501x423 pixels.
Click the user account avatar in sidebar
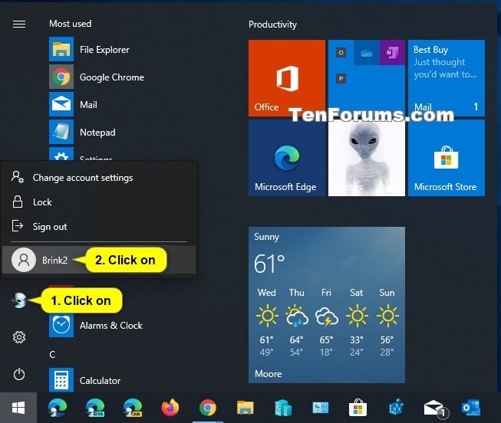click(x=19, y=300)
